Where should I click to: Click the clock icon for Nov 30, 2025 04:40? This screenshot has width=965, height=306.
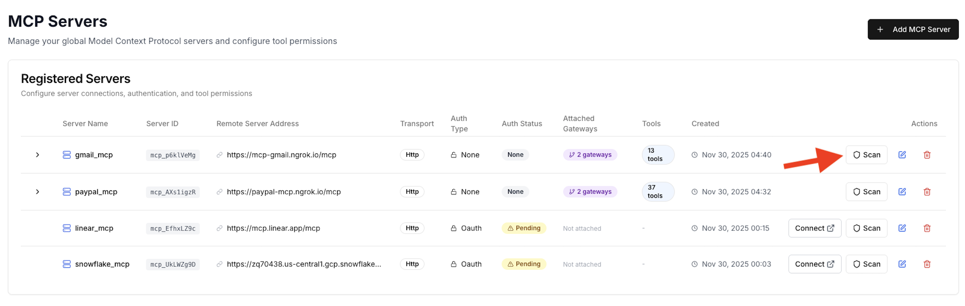click(694, 155)
